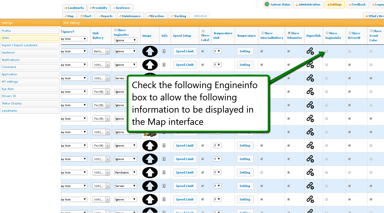This screenshot has width=384, height=213.
Task: Click the hyperlink chain icon in last full row
Action: coord(310,200)
